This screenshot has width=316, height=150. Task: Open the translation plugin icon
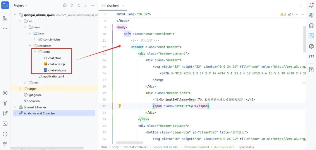pyautogui.click(x=311, y=36)
